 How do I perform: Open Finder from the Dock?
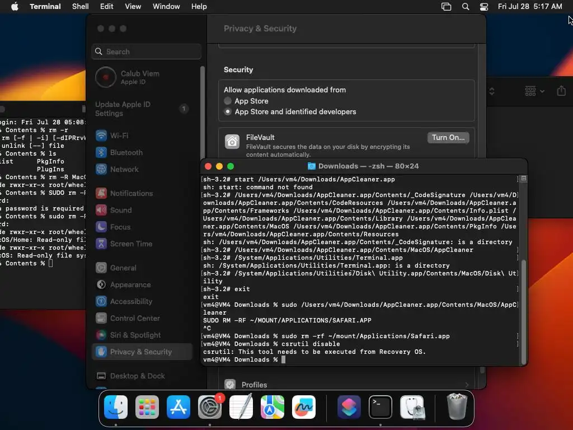pyautogui.click(x=116, y=407)
